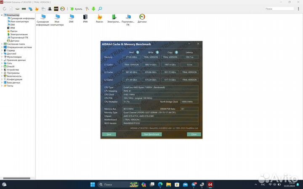Click the AIDA64 taskbar icon
Screen dimensions: 303x189
[x=210, y=184]
